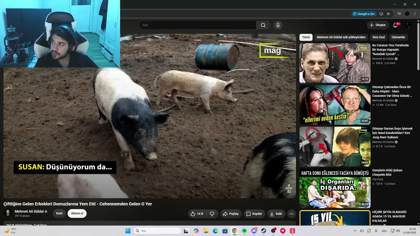
Task: Open weather widget showing 14°C Klar
Action: coord(11,231)
